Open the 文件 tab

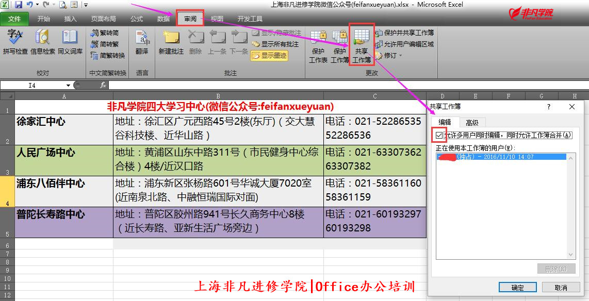14,19
